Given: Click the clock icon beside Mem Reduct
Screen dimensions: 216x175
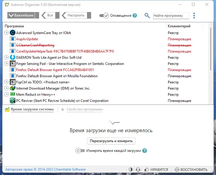Looking at the screenshot, I should point(6,94).
